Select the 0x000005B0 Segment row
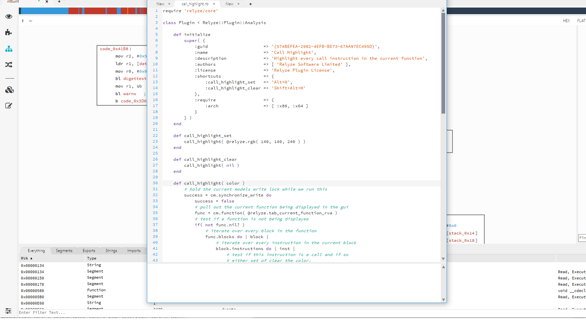This screenshot has width=586, height=329. click(83, 297)
